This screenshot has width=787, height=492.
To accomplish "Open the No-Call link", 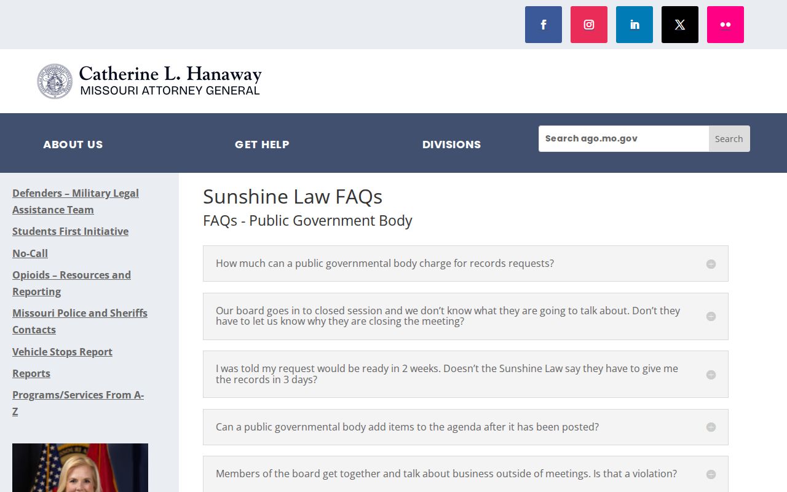I will tap(30, 253).
